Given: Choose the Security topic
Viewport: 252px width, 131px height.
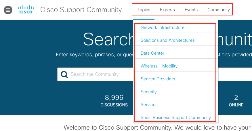Looking at the screenshot, I should 148,92.
